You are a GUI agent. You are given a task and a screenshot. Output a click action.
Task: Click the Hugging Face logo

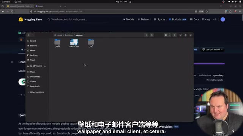click(x=30, y=19)
